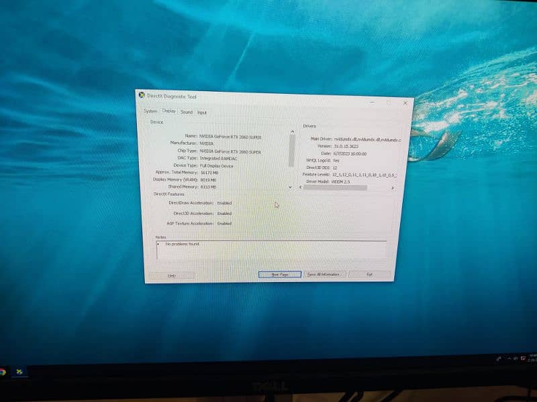
Task: Click Drivers list scroll left arrow
Action: (300, 188)
